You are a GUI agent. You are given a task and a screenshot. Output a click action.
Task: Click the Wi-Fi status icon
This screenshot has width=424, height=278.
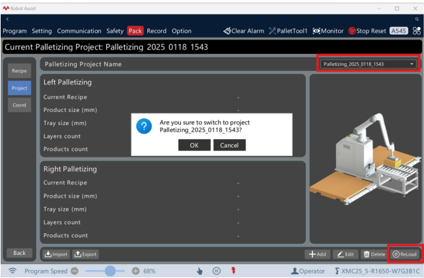pyautogui.click(x=13, y=271)
